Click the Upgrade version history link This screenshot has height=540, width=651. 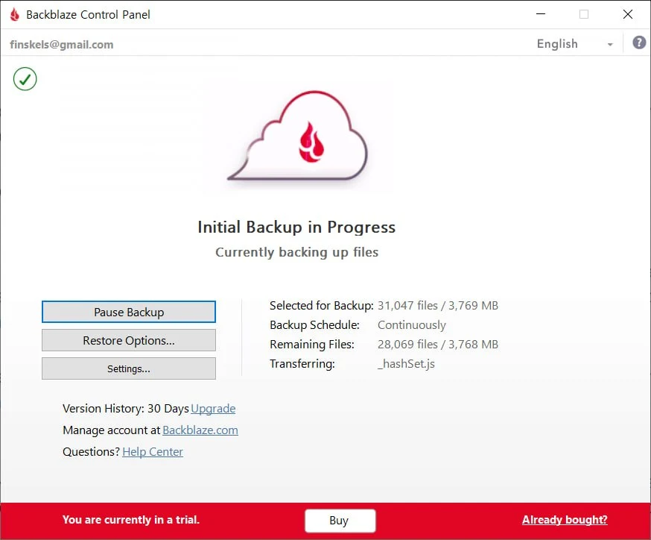click(213, 409)
